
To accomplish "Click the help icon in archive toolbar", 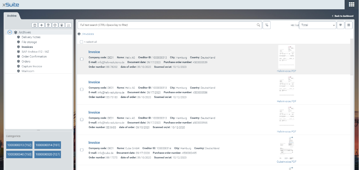I will pos(35,25).
